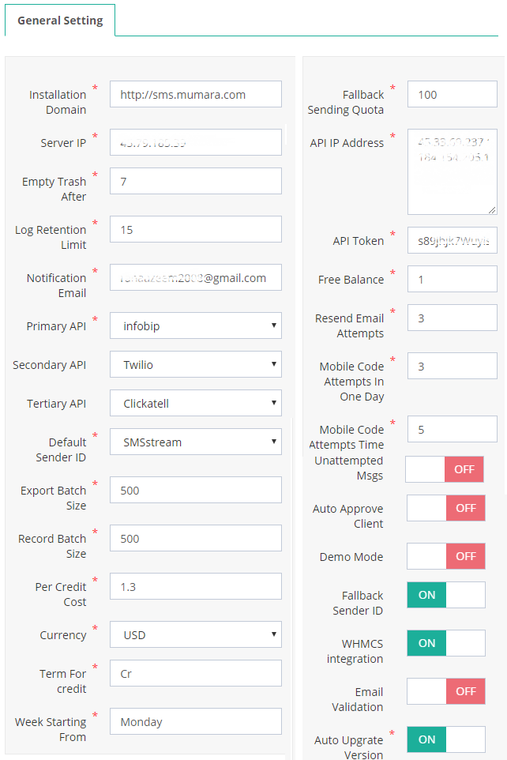Click the Installation Domain field
Screen dimensions: 507x760
(195, 95)
